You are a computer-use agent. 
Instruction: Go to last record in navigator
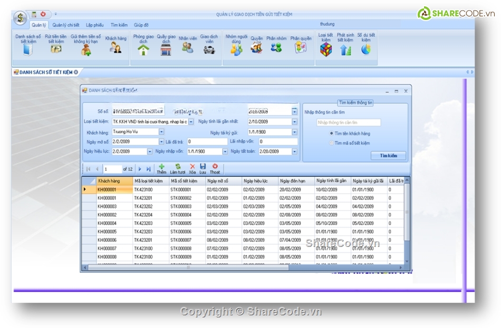[148, 169]
